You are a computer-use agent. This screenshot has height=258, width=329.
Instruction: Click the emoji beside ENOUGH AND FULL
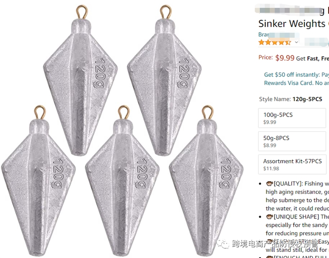coord(269,257)
